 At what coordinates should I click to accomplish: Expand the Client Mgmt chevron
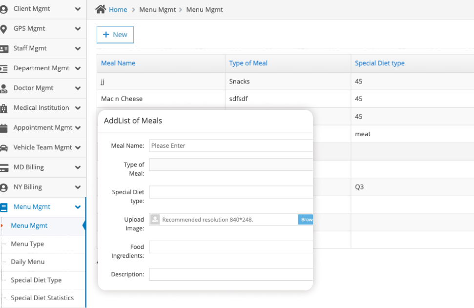[78, 9]
